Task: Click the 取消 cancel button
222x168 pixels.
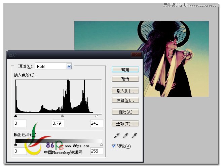Action: pyautogui.click(x=125, y=79)
